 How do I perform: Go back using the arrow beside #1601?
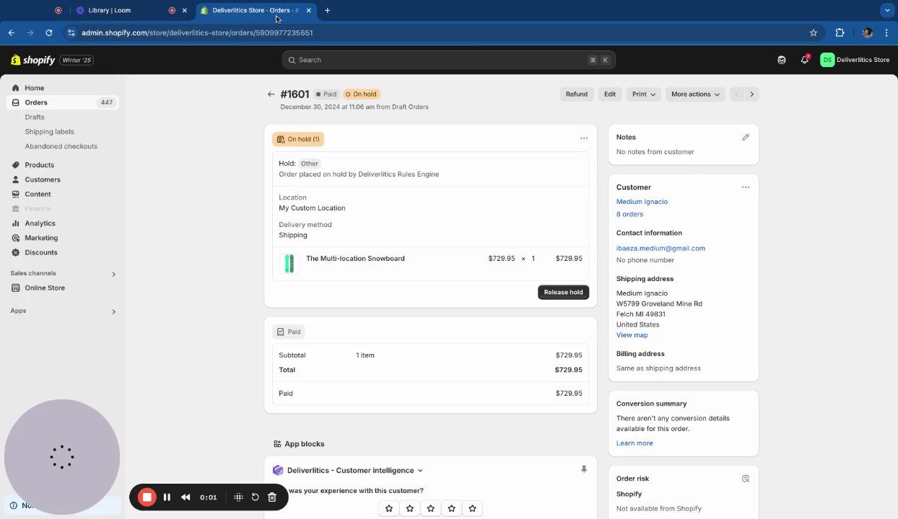point(271,94)
